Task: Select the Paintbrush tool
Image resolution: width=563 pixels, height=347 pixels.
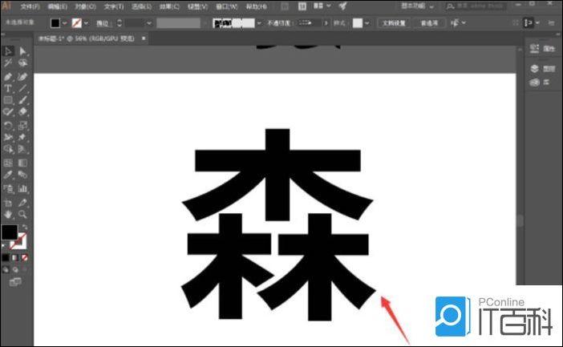Action: pos(22,100)
